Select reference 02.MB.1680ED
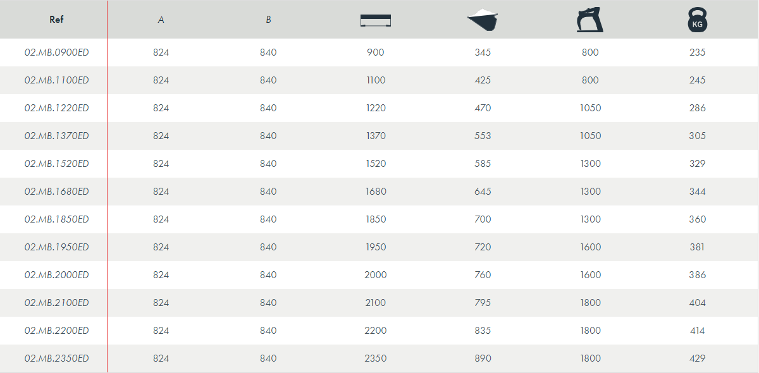 (56, 192)
